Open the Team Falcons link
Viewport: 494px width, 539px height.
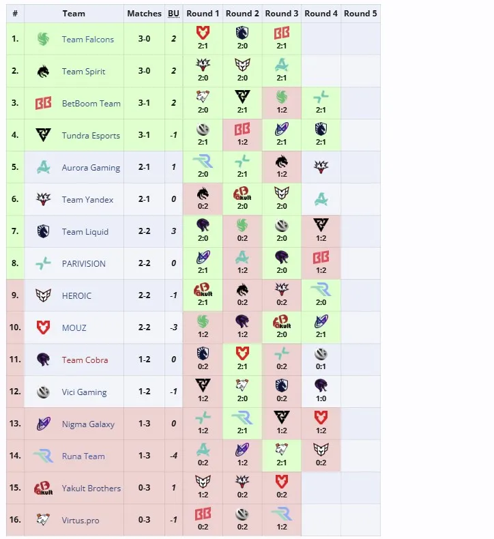click(x=87, y=40)
